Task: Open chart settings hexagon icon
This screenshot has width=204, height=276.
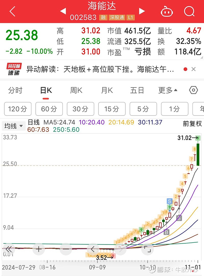Action: [194, 90]
